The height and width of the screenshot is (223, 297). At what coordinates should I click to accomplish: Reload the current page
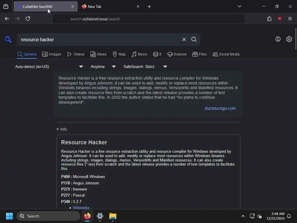pyautogui.click(x=28, y=19)
